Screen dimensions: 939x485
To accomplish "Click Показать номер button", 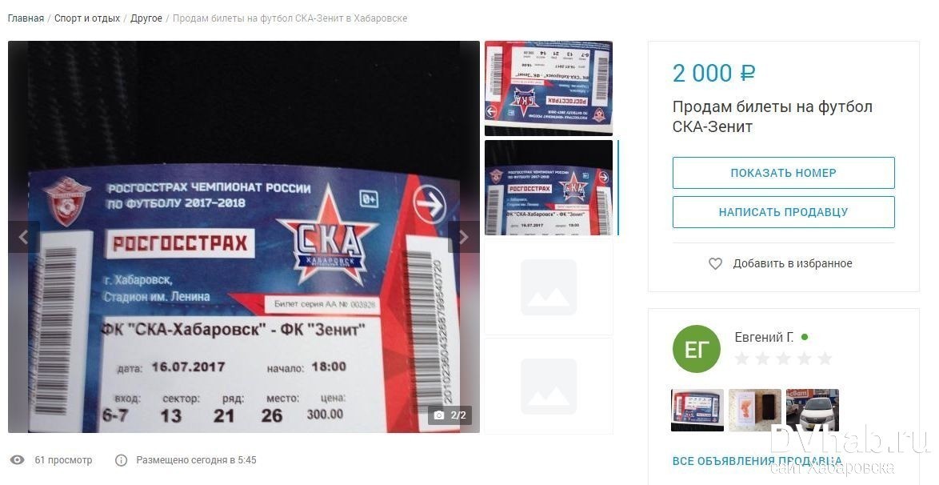I will pos(783,173).
